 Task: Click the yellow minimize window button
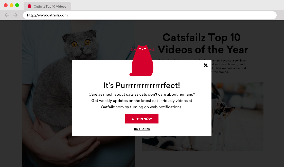[x=11, y=5]
